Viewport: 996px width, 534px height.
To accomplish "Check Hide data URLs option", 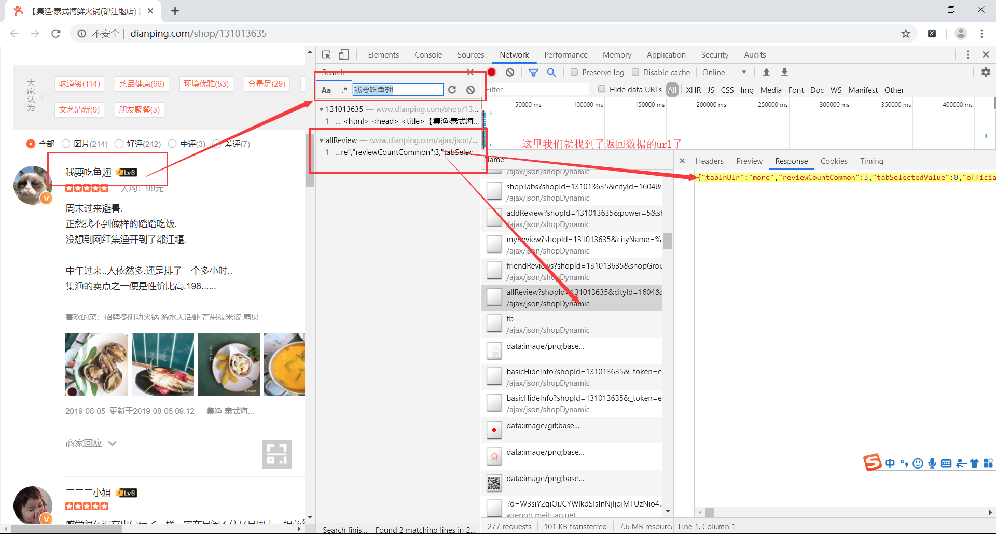I will 602,89.
